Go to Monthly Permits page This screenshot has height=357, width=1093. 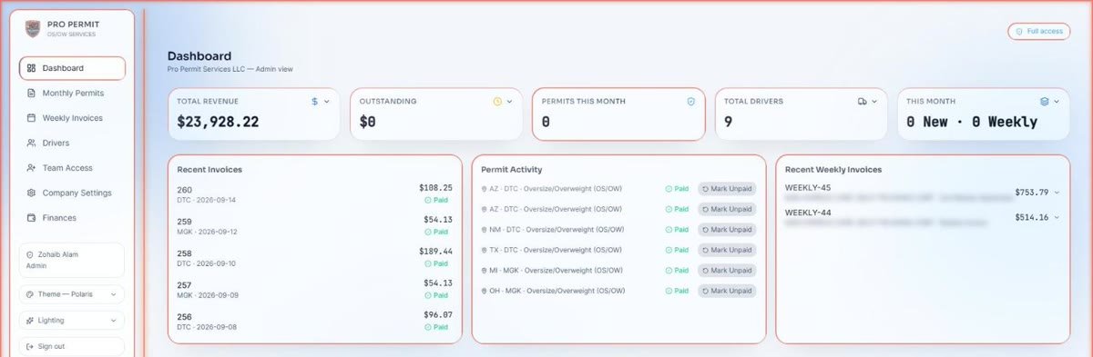(x=72, y=93)
